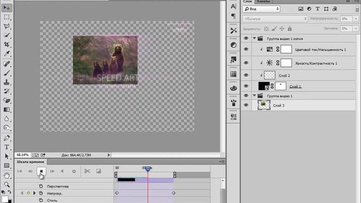Select the Eraser tool
The image size is (361, 203).
click(7, 100)
